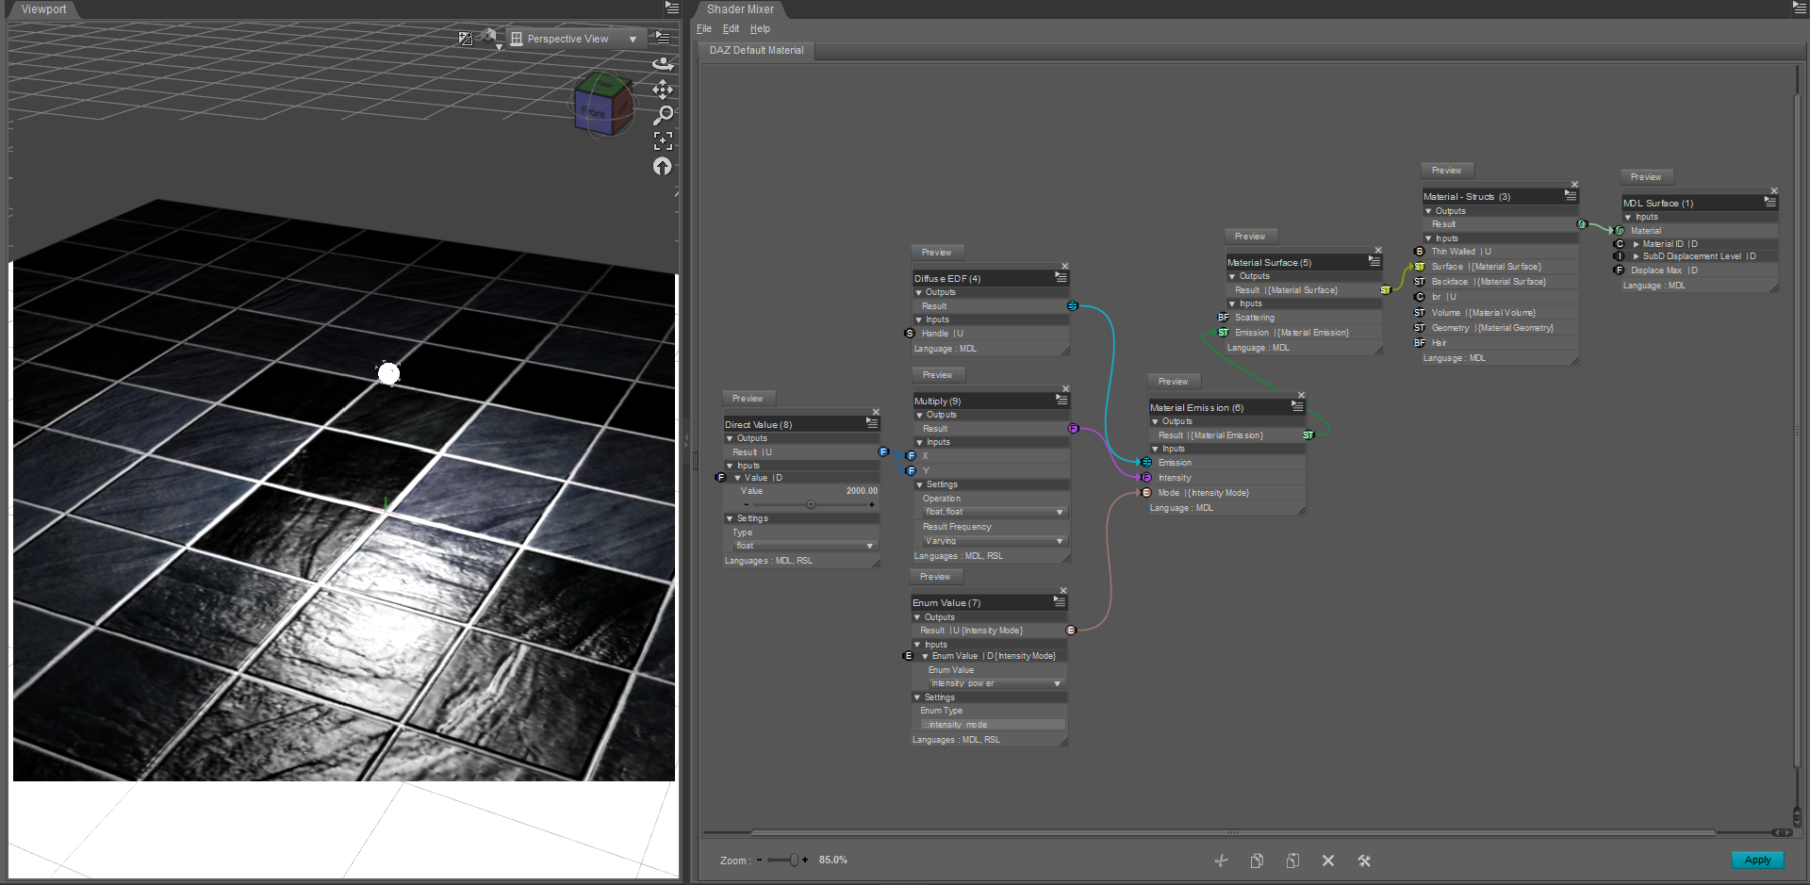Click the Orbit camera icon in viewport
This screenshot has width=1810, height=885.
pos(663,63)
